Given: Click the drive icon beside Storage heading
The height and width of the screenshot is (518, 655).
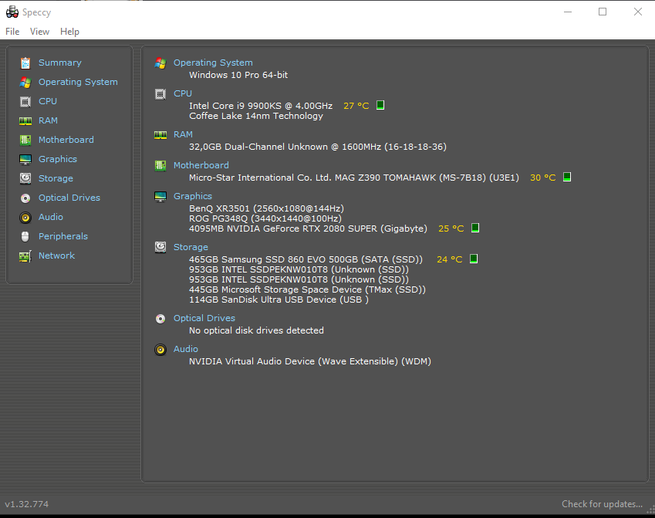Looking at the screenshot, I should coord(160,247).
